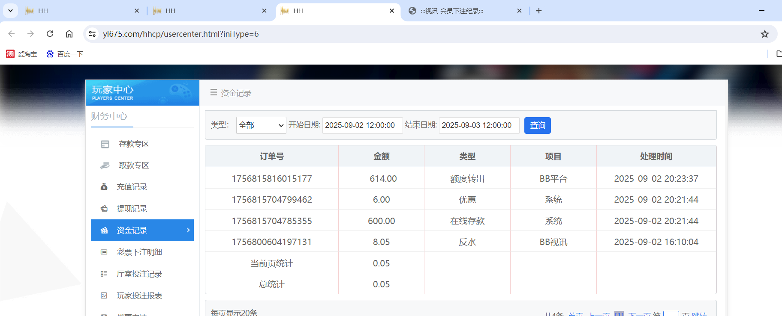This screenshot has height=316, width=782.
Task: Open the 类型 type dropdown showing 全部
Action: (x=261, y=125)
